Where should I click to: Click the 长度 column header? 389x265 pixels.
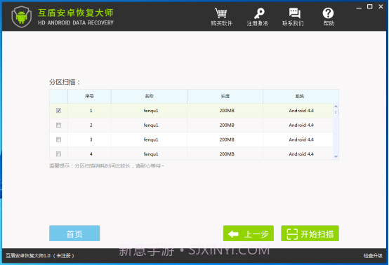(225, 96)
